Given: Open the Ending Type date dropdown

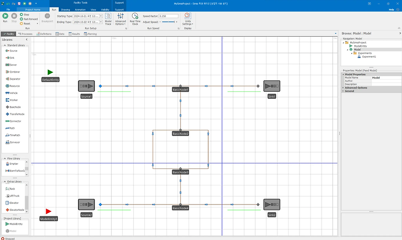Looking at the screenshot, I should coord(101,22).
